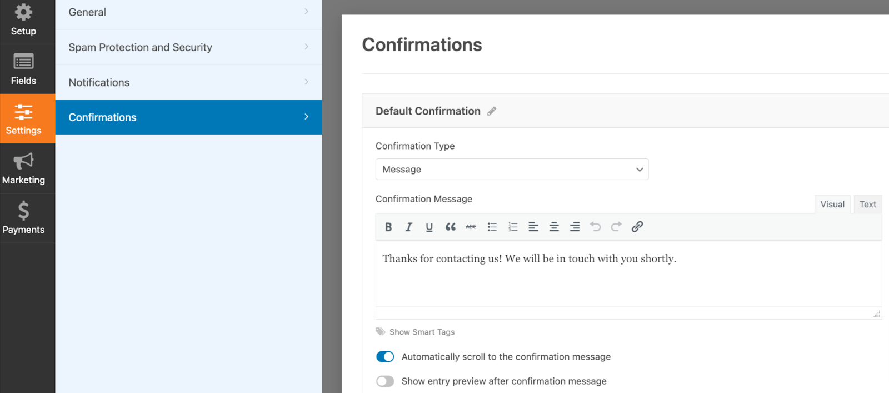This screenshot has width=889, height=393.
Task: Click the Bold formatting icon
Action: point(388,227)
